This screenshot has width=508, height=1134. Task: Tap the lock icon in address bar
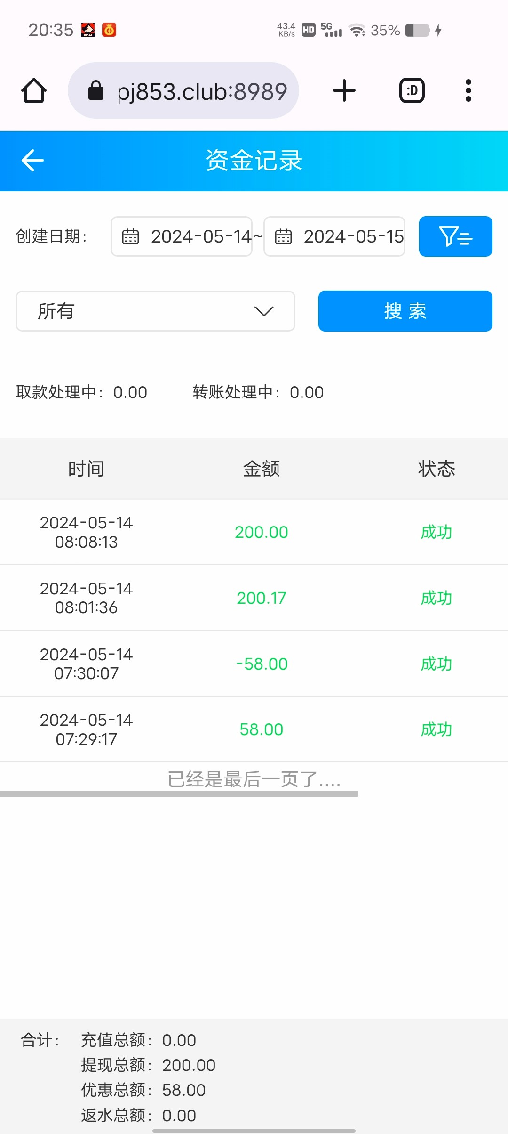[x=96, y=90]
